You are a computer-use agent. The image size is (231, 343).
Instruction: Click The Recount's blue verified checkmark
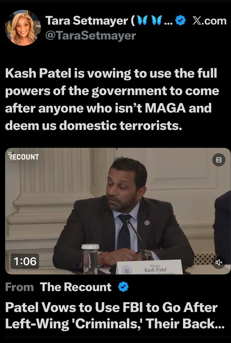pos(123,287)
